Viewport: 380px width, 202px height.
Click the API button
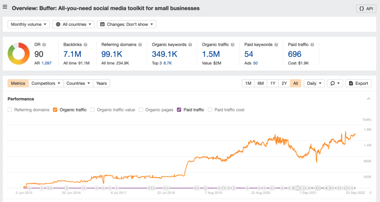click(x=366, y=9)
